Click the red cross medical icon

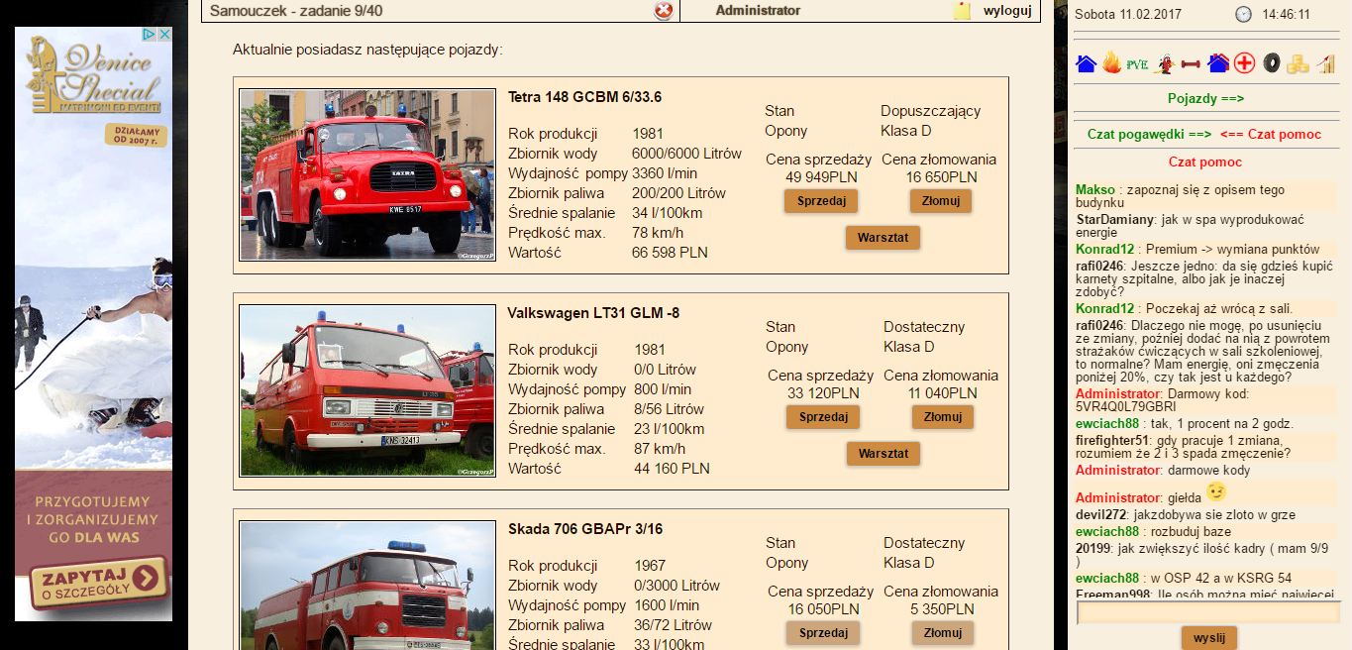pyautogui.click(x=1245, y=64)
